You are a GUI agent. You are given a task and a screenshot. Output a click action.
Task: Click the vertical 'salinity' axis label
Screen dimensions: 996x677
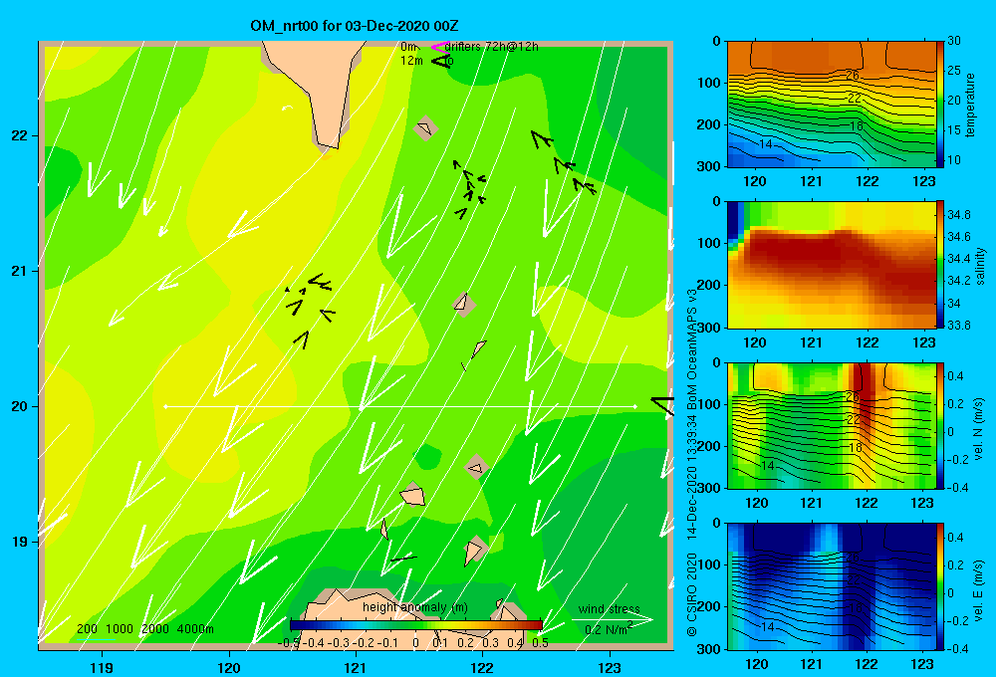[980, 266]
